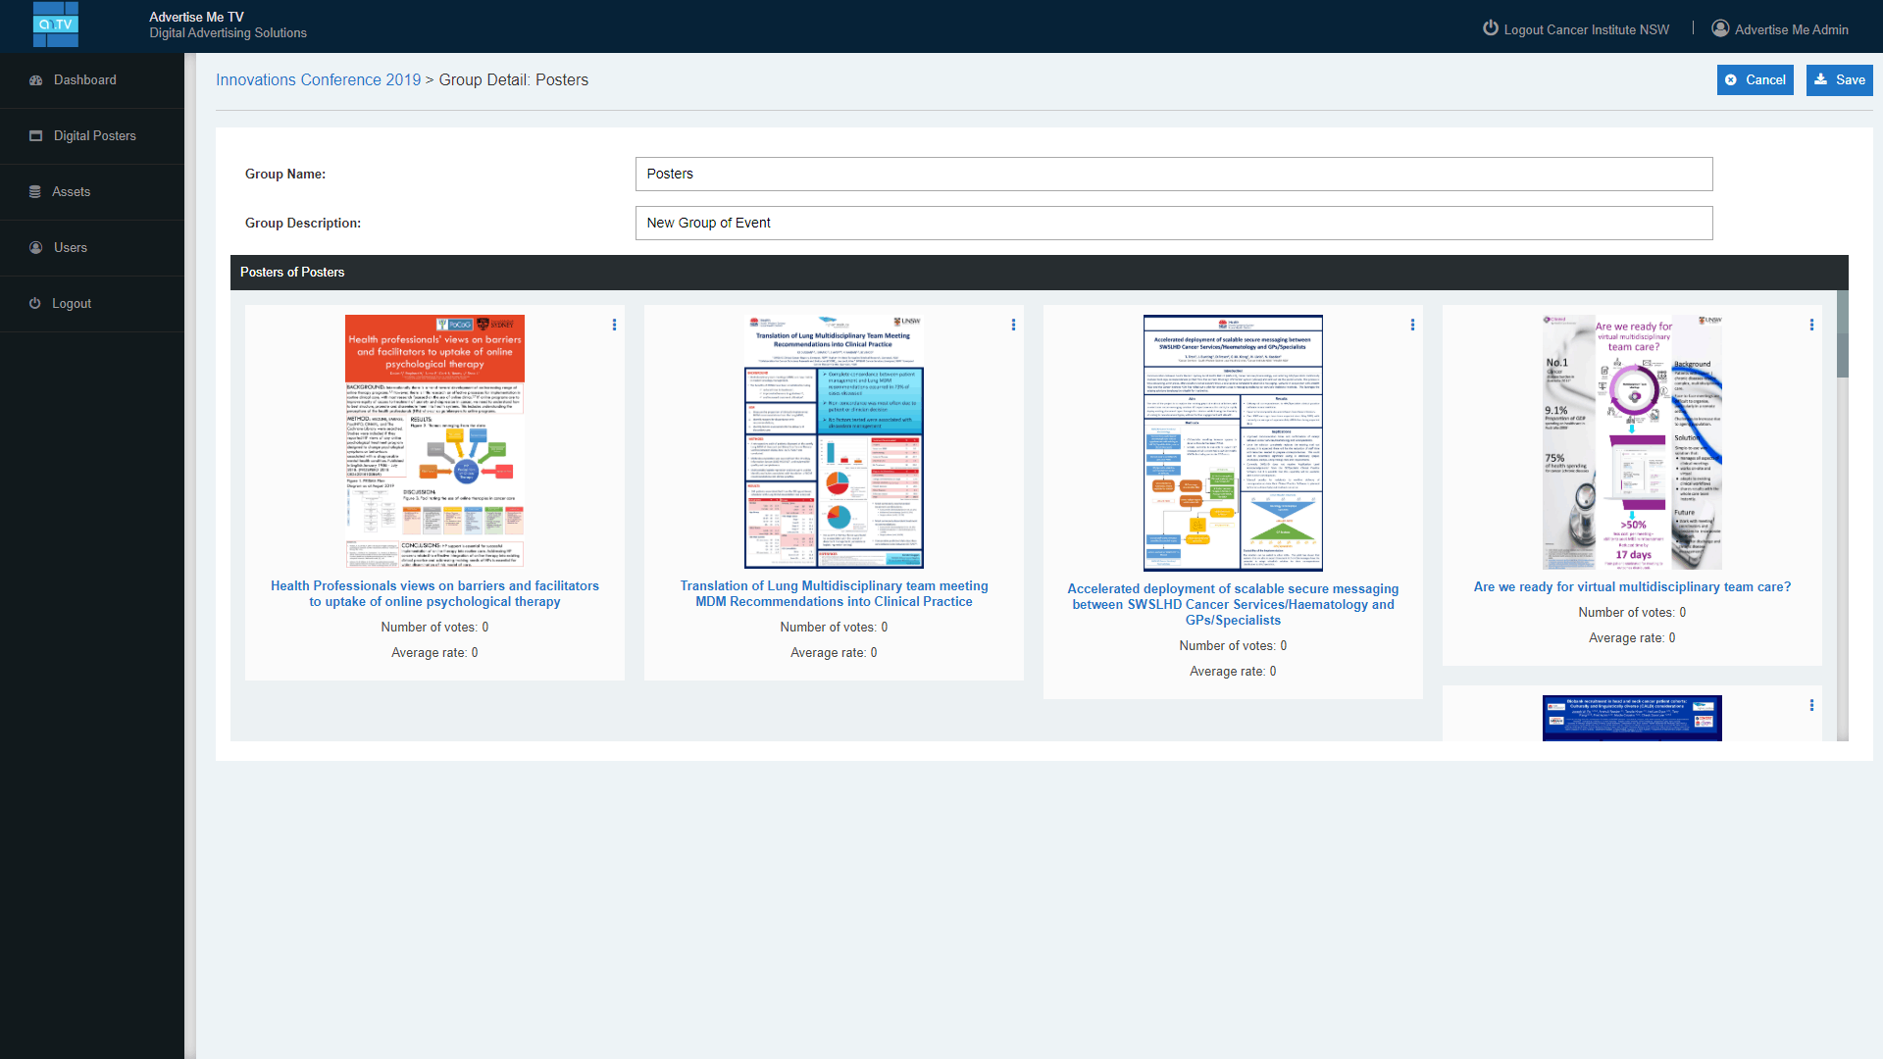Open the kebab menu on the Lung MDM poster

tap(1013, 325)
